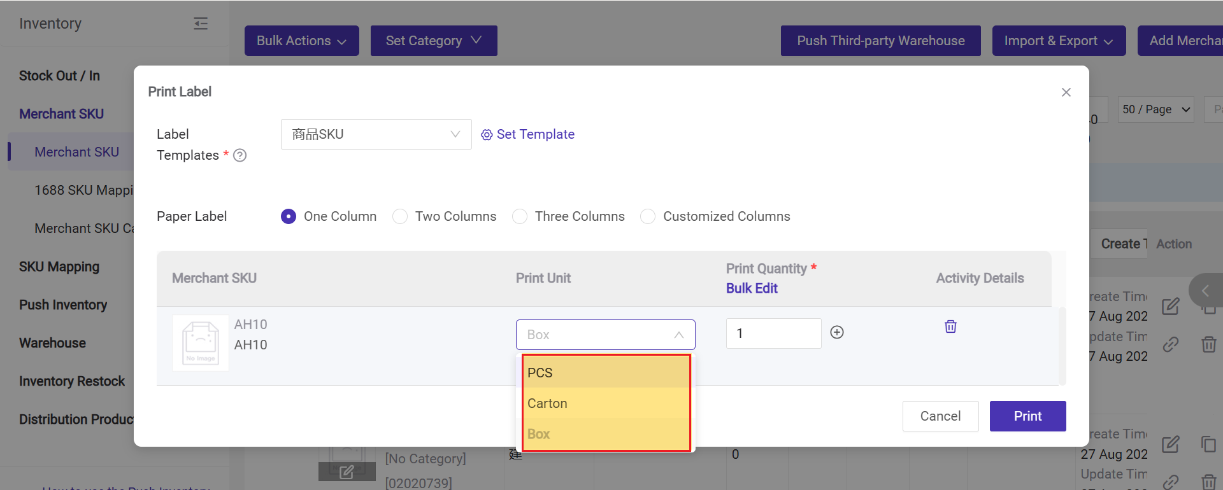Select One Column paper label
The height and width of the screenshot is (490, 1223).
[289, 216]
